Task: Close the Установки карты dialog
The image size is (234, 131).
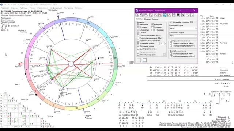Action: [x=194, y=11]
